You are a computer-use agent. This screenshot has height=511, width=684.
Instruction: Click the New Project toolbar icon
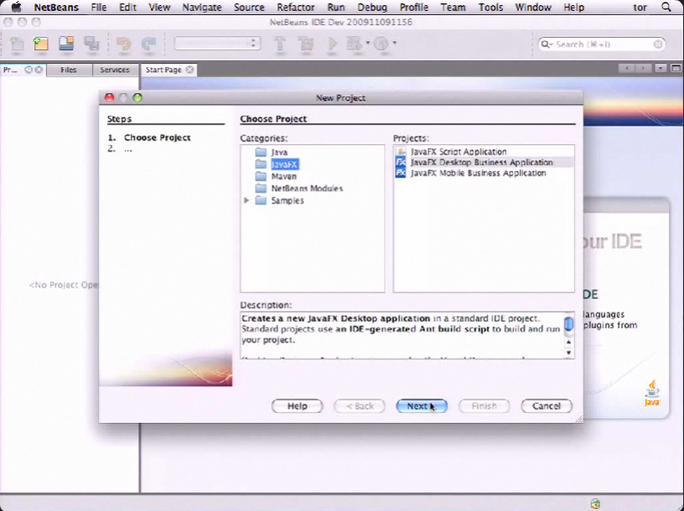pyautogui.click(x=41, y=44)
